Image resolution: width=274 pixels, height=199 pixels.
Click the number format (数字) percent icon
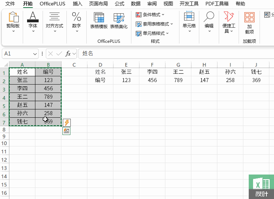[x=77, y=17]
